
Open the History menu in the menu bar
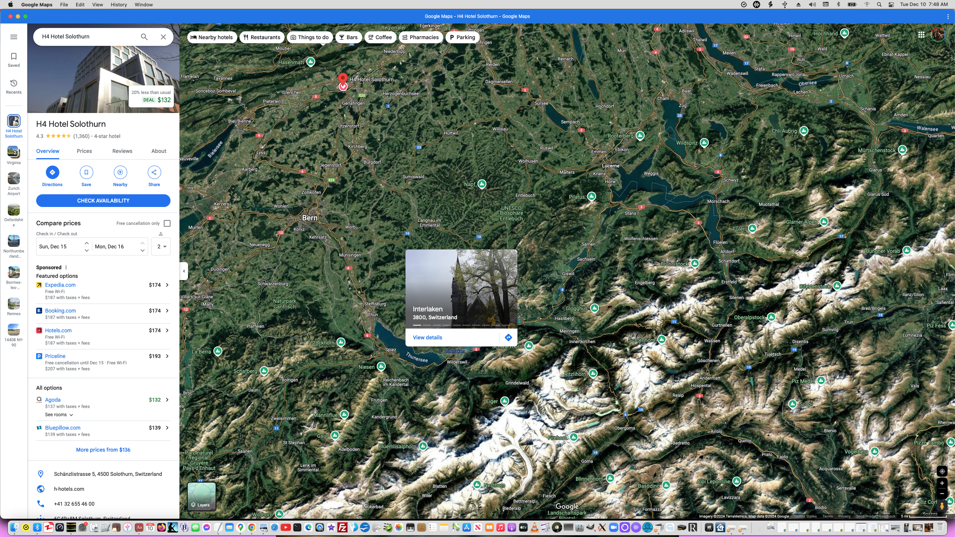coord(118,4)
